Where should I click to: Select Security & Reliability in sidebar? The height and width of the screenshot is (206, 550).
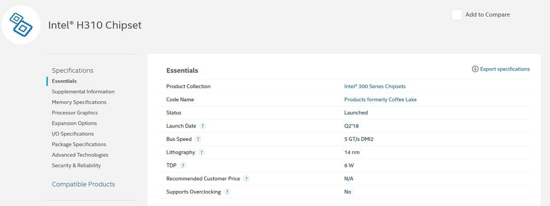76,165
